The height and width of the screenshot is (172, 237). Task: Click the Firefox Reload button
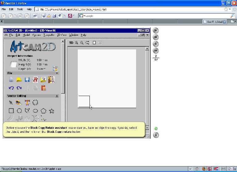pyautogui.click(x=20, y=16)
